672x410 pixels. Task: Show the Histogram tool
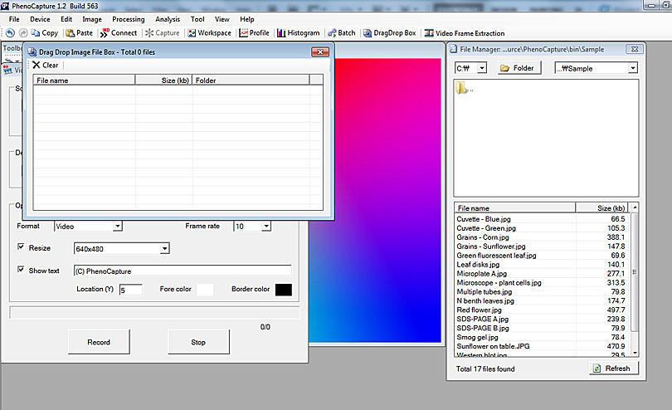298,33
